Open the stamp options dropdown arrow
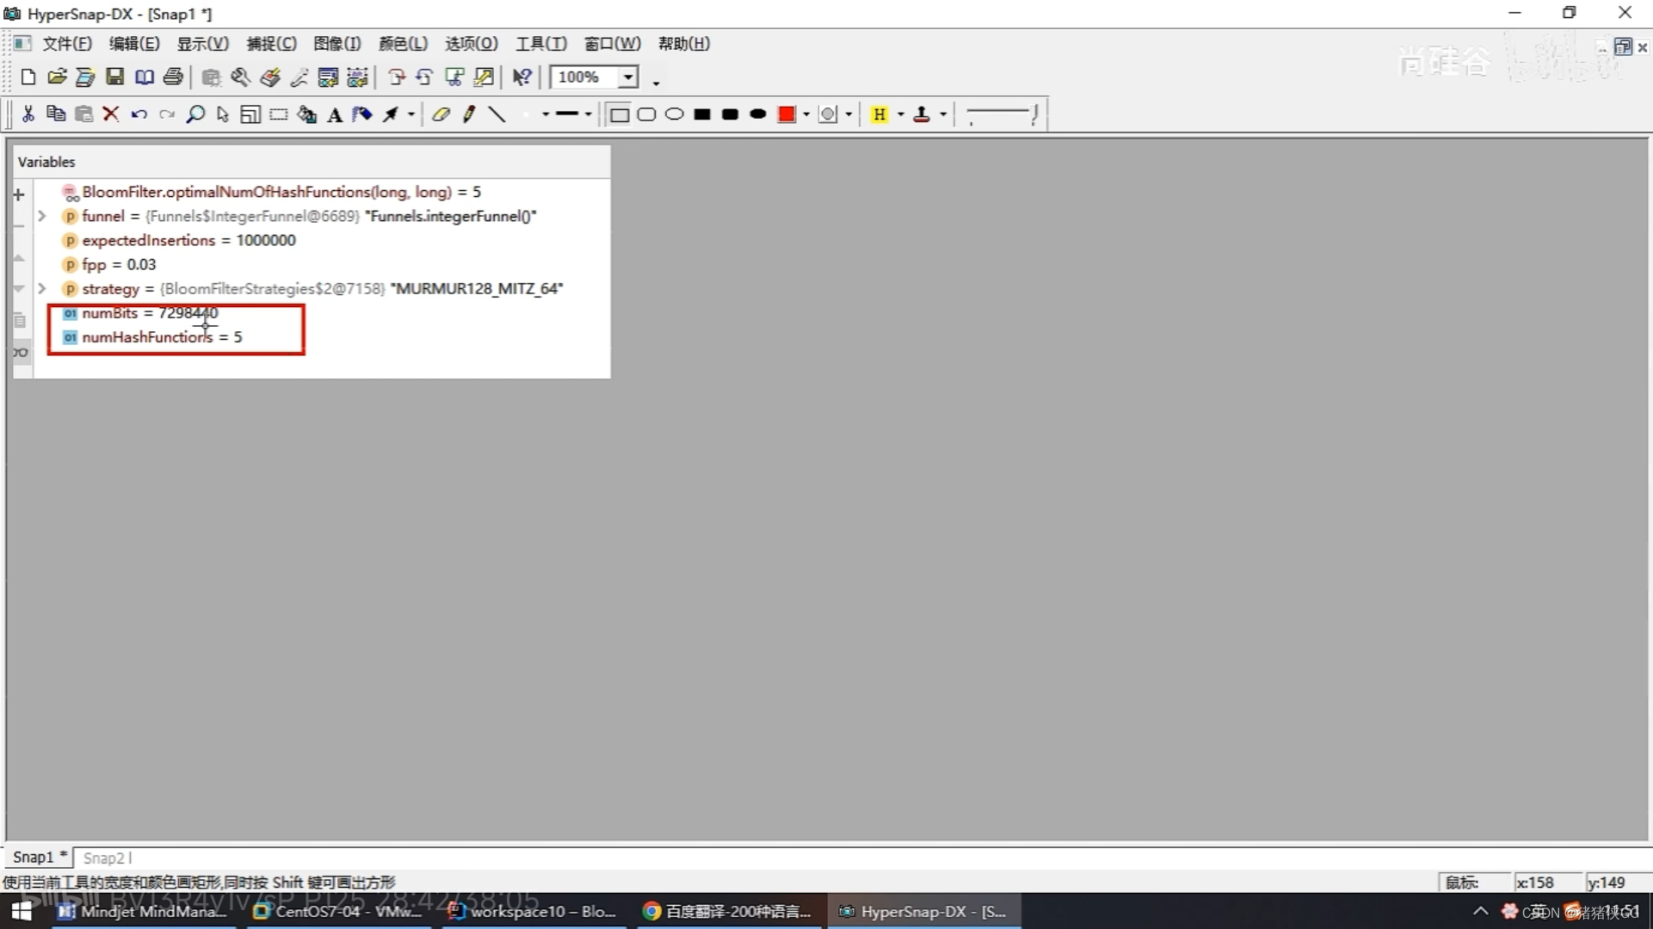The width and height of the screenshot is (1653, 929). [943, 114]
